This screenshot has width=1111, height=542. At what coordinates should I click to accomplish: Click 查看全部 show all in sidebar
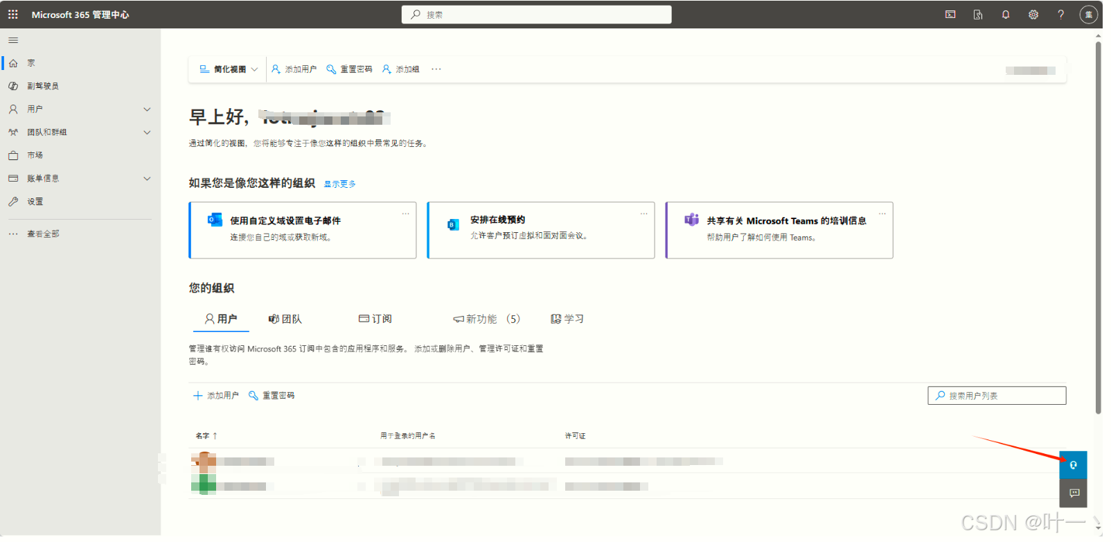[81, 234]
